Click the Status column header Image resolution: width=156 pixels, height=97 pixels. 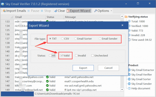point(55,17)
